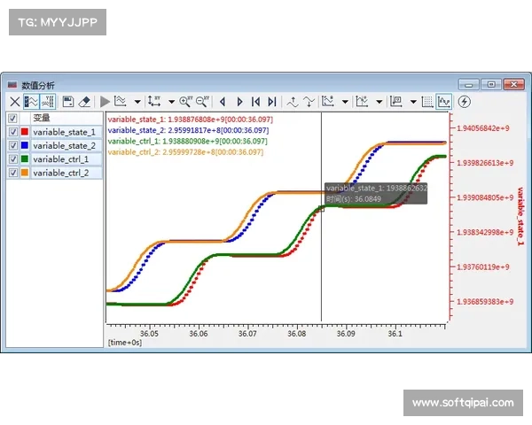Minimize the 数值分析 window
Image resolution: width=532 pixels, height=425 pixels.
click(469, 84)
